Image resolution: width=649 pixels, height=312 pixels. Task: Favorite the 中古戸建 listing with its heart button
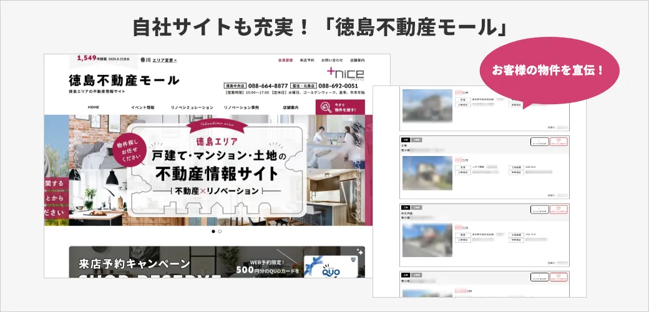click(559, 210)
